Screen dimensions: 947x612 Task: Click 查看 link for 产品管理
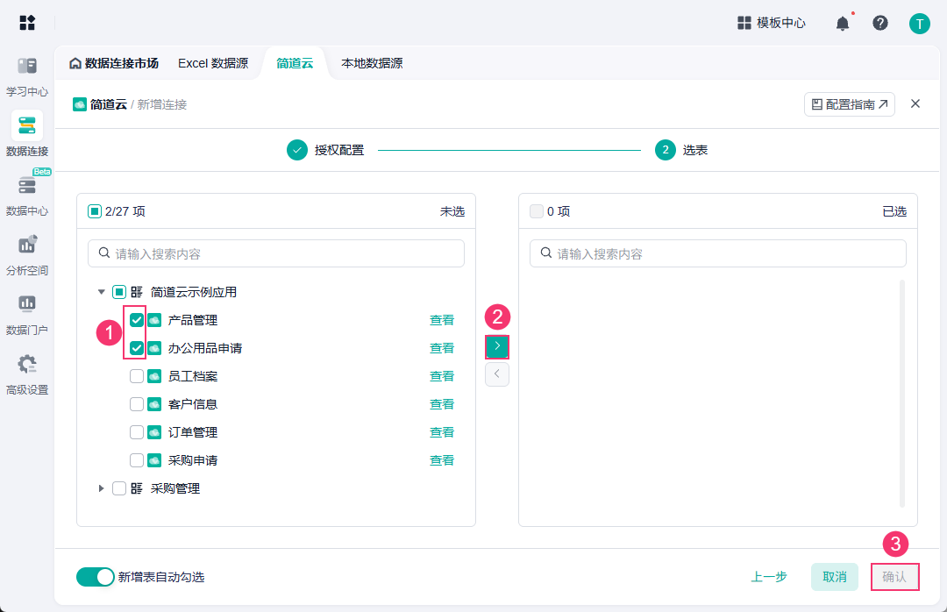point(441,320)
